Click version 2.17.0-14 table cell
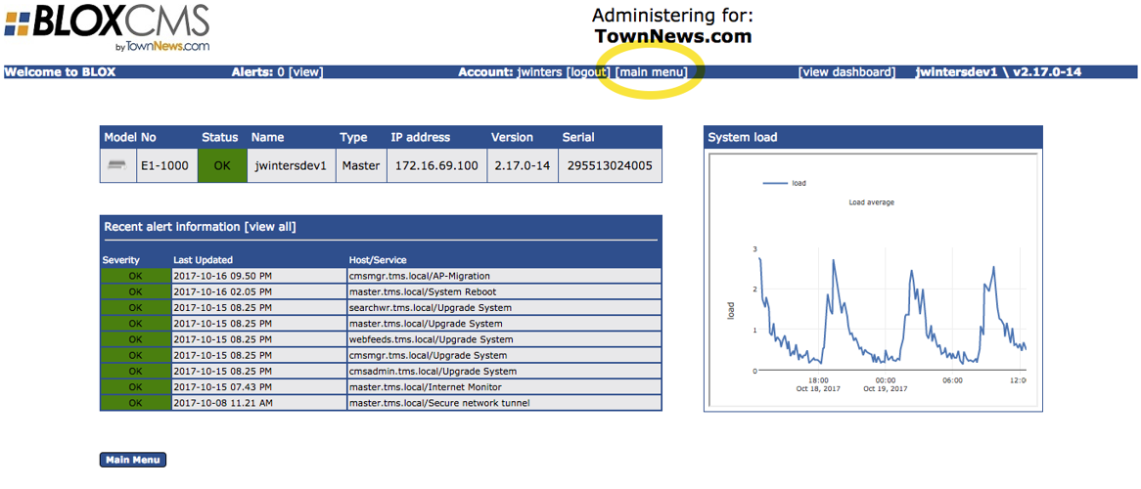The width and height of the screenshot is (1141, 489). click(522, 165)
